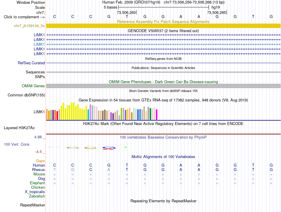Click Human Feb. 2009 (GRCh37/hg19) assembly text
The height and width of the screenshot is (212, 281).
(131, 2)
